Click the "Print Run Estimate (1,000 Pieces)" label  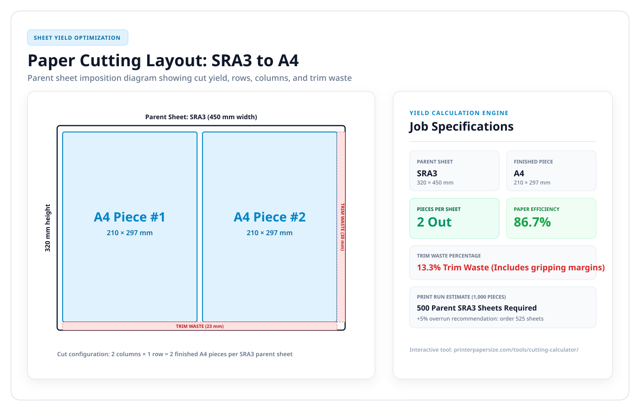tap(461, 297)
